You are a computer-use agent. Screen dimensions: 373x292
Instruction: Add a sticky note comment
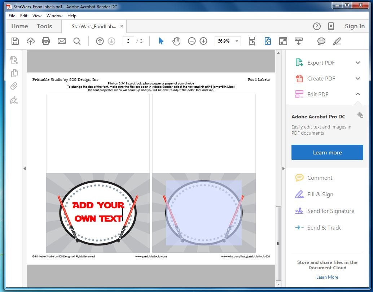point(321,41)
